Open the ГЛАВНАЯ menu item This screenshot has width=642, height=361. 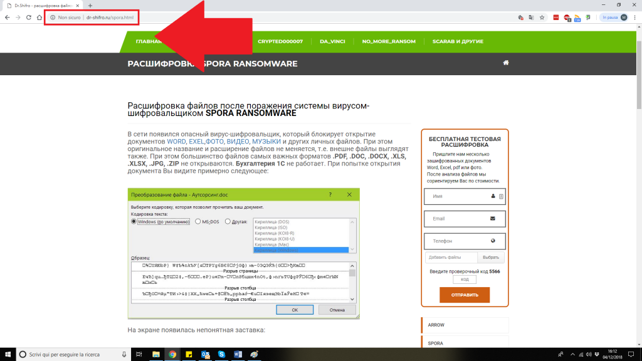pyautogui.click(x=149, y=41)
